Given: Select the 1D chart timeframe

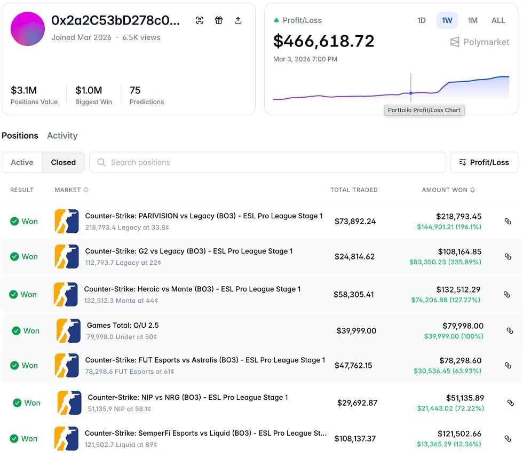Looking at the screenshot, I should click(x=421, y=20).
